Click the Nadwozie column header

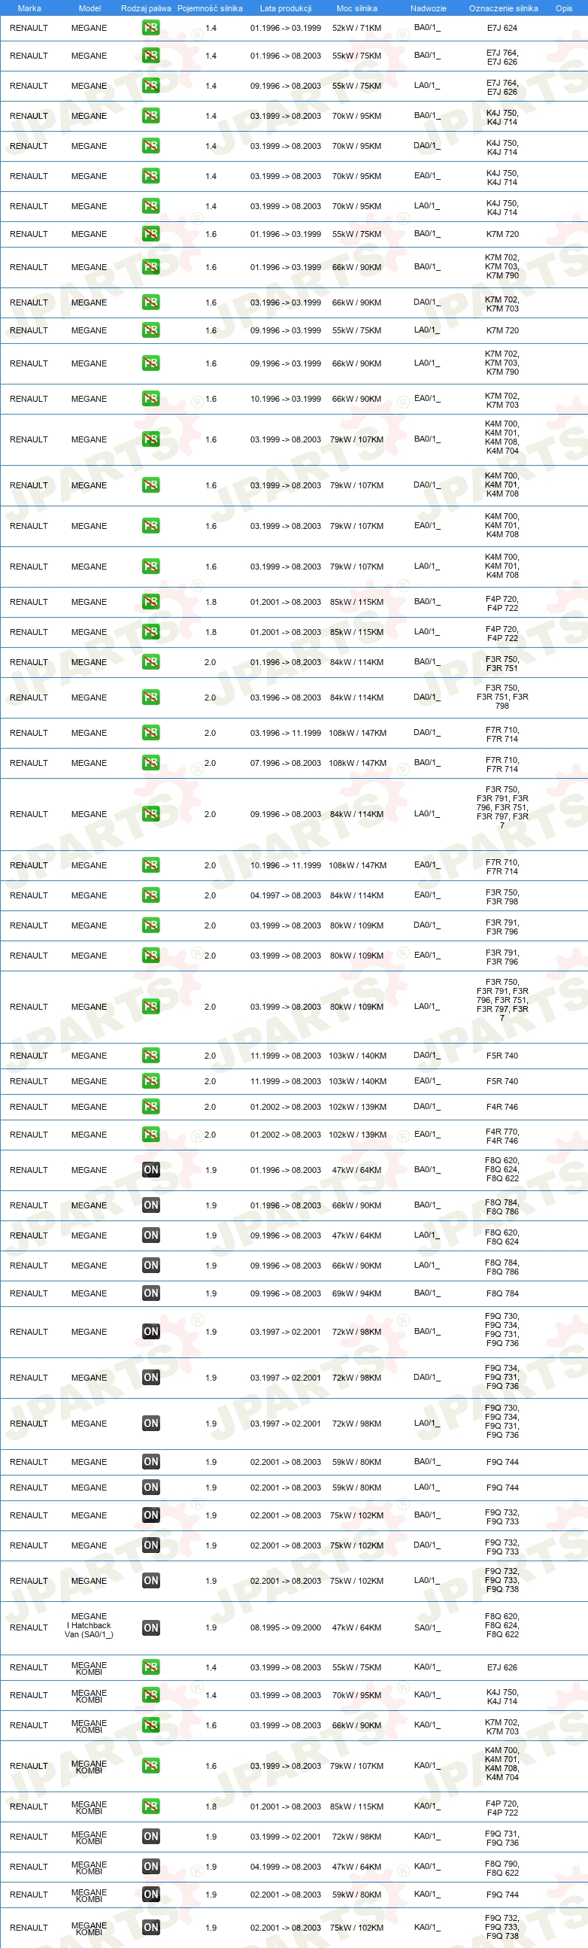429,8
